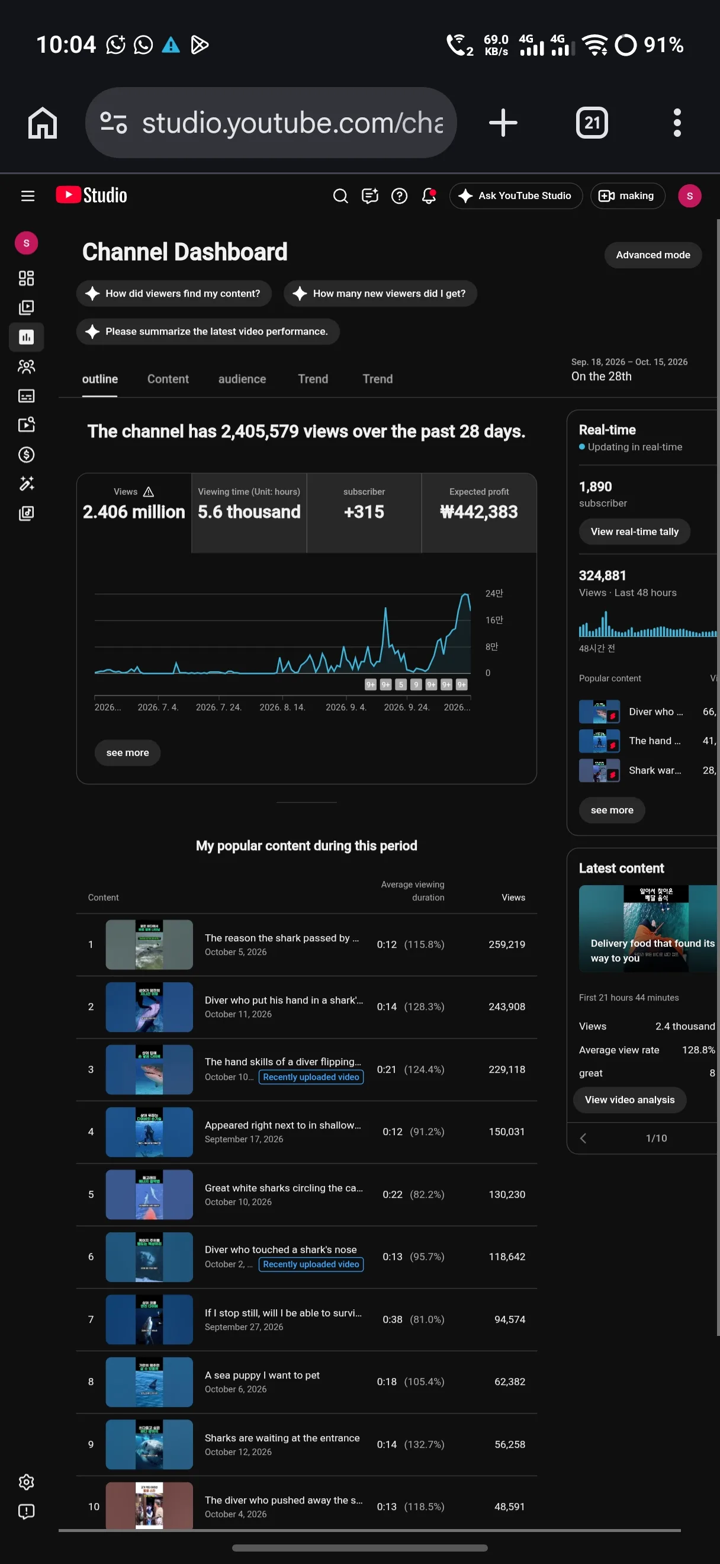Switch to the outline tab
The width and height of the screenshot is (720, 1564).
100,379
